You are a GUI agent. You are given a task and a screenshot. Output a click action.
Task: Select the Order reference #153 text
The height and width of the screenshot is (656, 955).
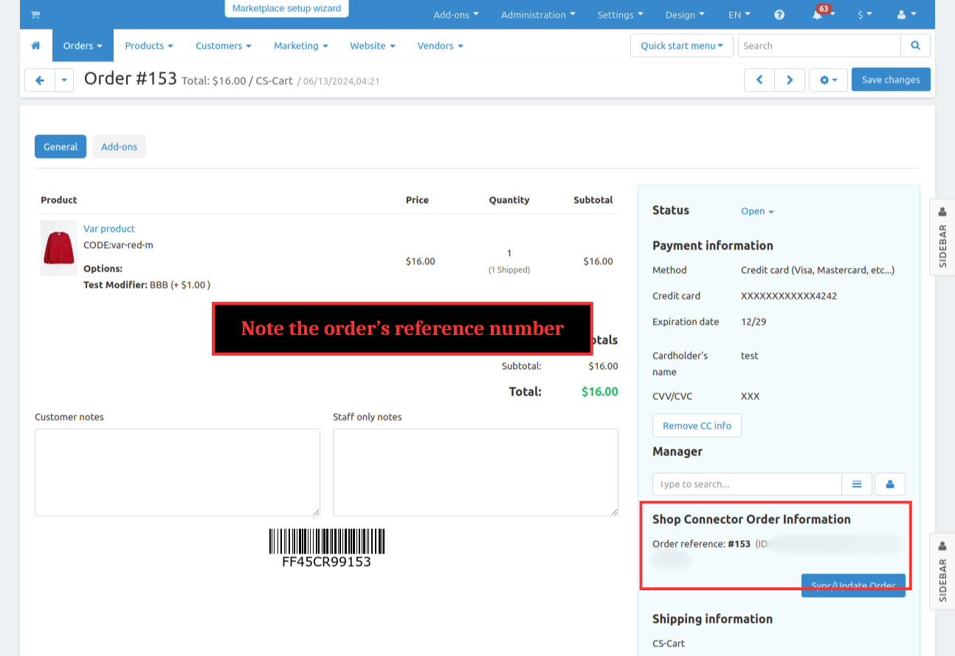701,544
